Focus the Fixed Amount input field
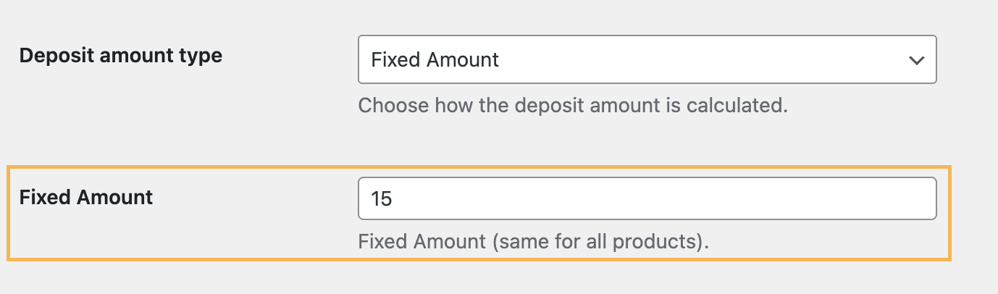The width and height of the screenshot is (998, 294). point(647,198)
